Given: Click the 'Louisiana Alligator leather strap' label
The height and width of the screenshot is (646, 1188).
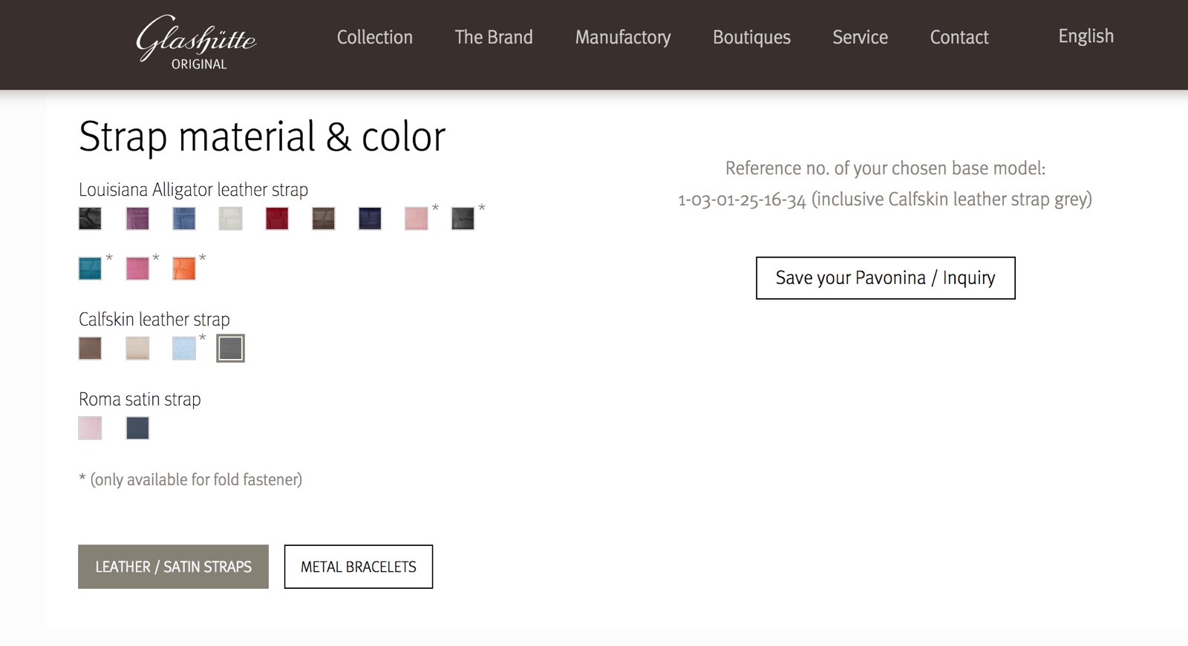Looking at the screenshot, I should [193, 190].
